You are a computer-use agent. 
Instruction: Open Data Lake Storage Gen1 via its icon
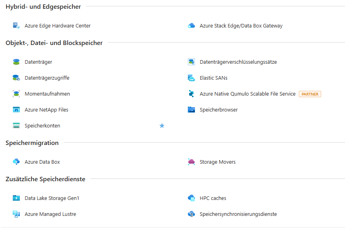(16, 198)
